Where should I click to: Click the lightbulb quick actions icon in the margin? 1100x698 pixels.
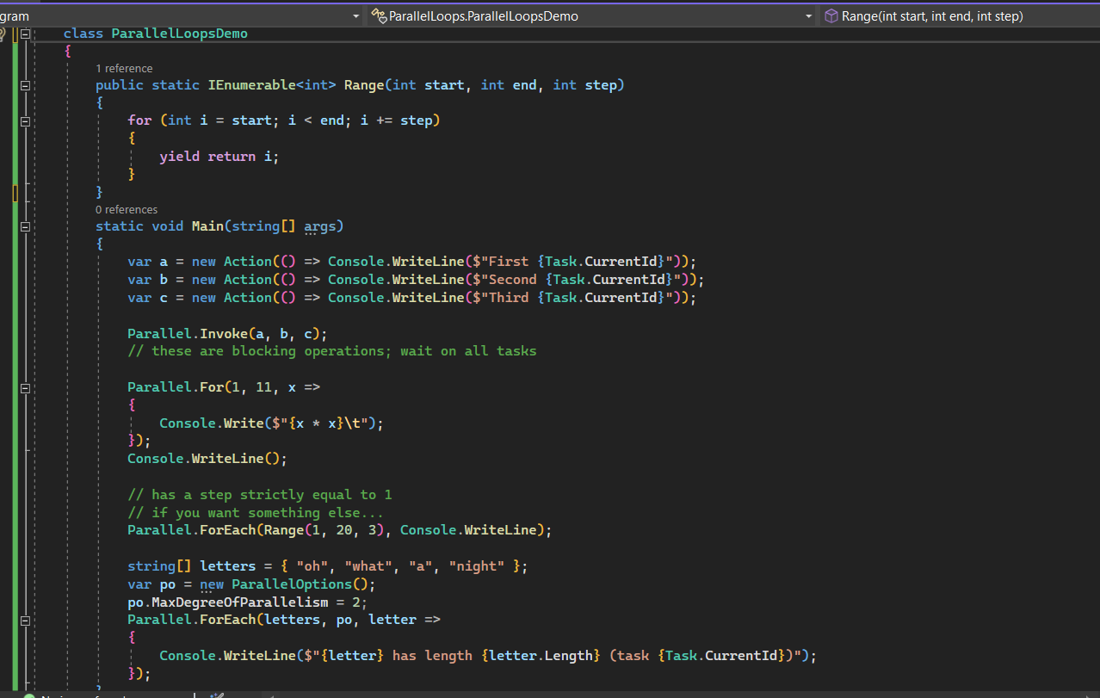pyautogui.click(x=3, y=34)
